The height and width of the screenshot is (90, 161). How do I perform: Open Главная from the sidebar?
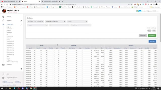pyautogui.click(x=9, y=17)
